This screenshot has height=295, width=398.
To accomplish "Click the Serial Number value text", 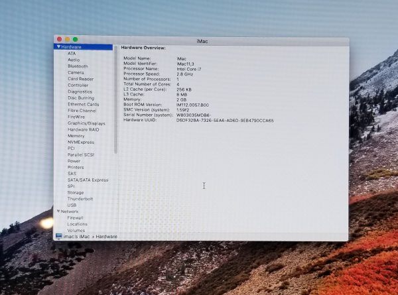I will [192, 115].
